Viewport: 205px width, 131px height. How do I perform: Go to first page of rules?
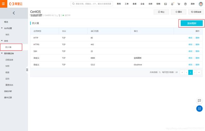tap(182, 72)
